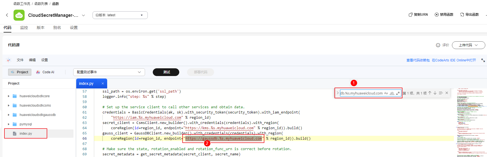The width and height of the screenshot is (487, 157).
Task: Click 函数列表 breadcrumb link
Action: click(41, 4)
